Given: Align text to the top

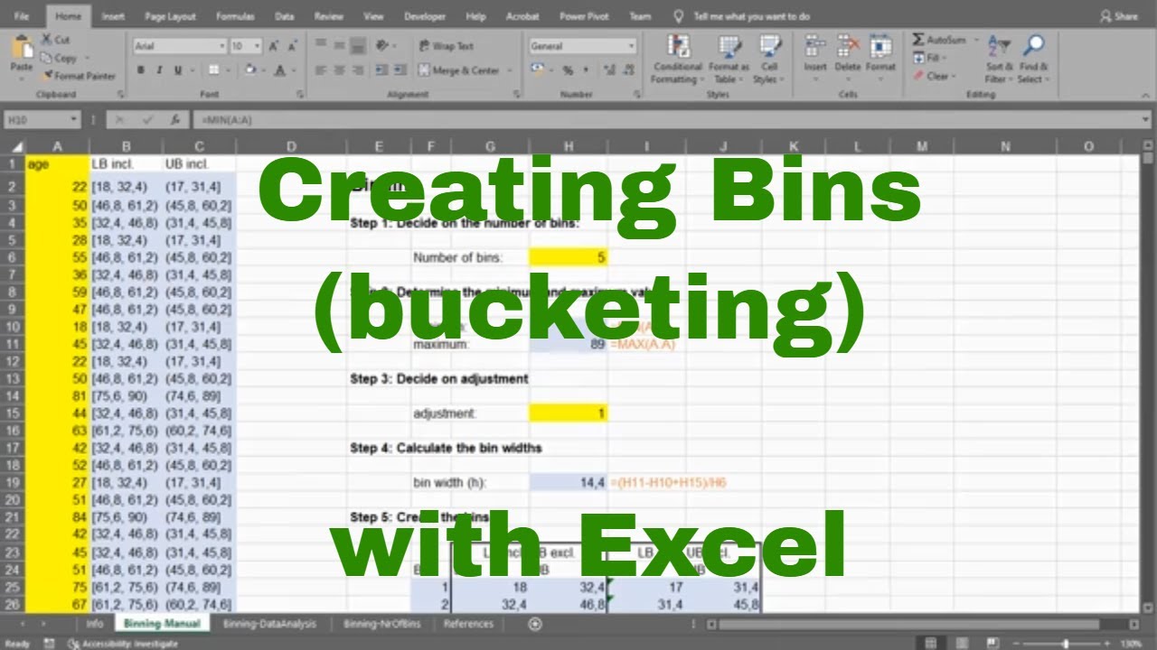Looking at the screenshot, I should [x=321, y=45].
